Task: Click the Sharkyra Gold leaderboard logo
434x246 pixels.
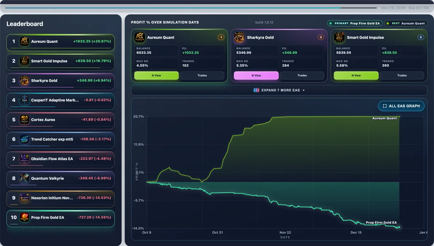Action: pos(24,80)
